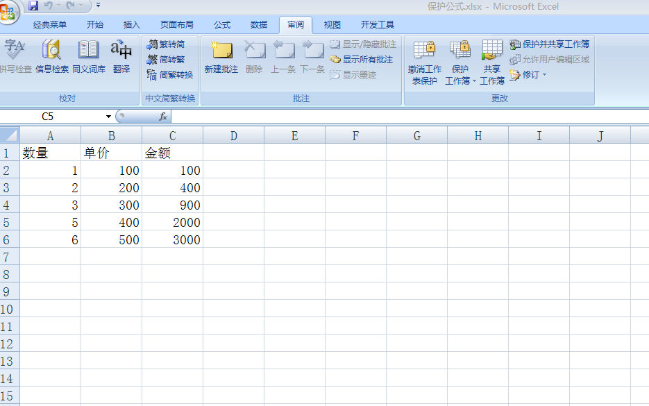Select cell B4 with value 300
The image size is (649, 406).
(111, 205)
